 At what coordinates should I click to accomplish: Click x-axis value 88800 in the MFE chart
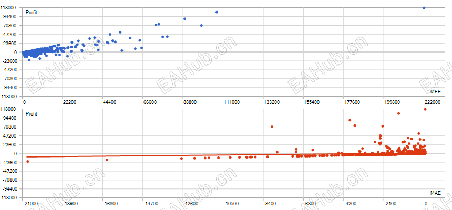pos(190,102)
